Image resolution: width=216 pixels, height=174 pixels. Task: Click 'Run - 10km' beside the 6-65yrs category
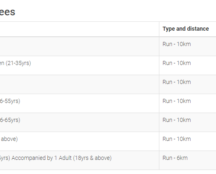click(177, 120)
